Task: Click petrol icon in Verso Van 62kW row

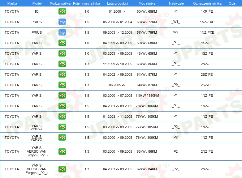Action: (x=62, y=169)
